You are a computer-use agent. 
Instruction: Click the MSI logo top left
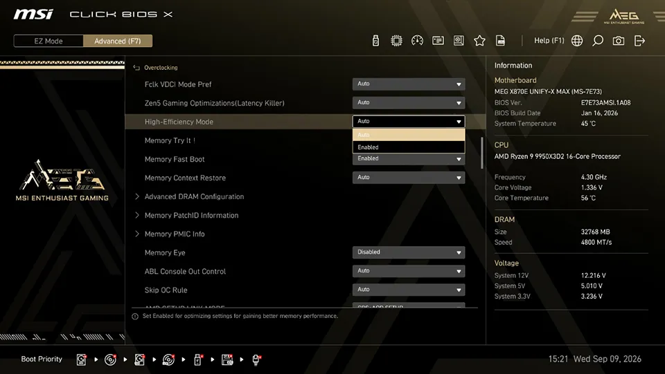click(x=33, y=15)
